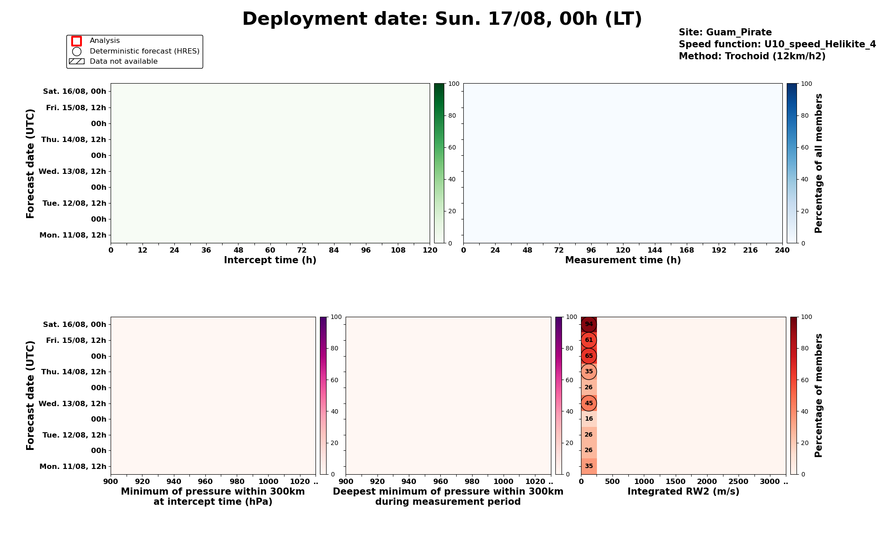Click the 'Percentage of members' label beside the red colorbar

tap(819, 396)
